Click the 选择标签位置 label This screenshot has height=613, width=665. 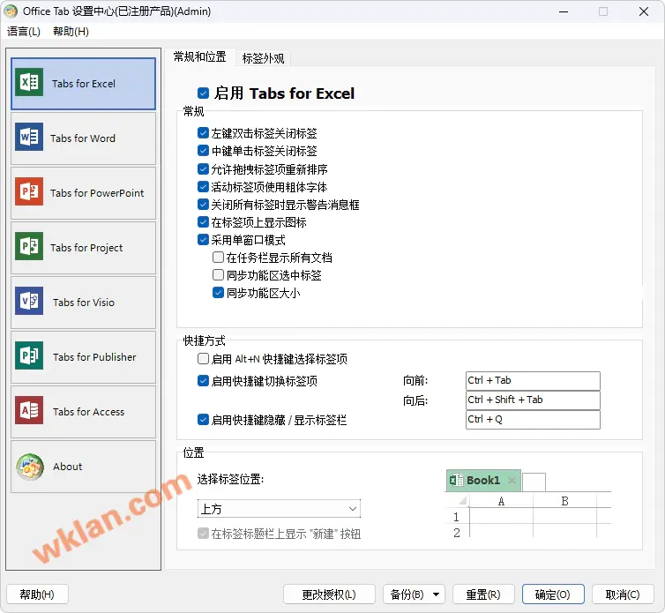[230, 479]
